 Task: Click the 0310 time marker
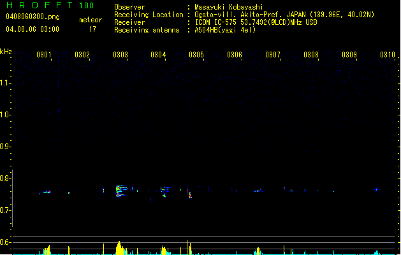point(388,55)
